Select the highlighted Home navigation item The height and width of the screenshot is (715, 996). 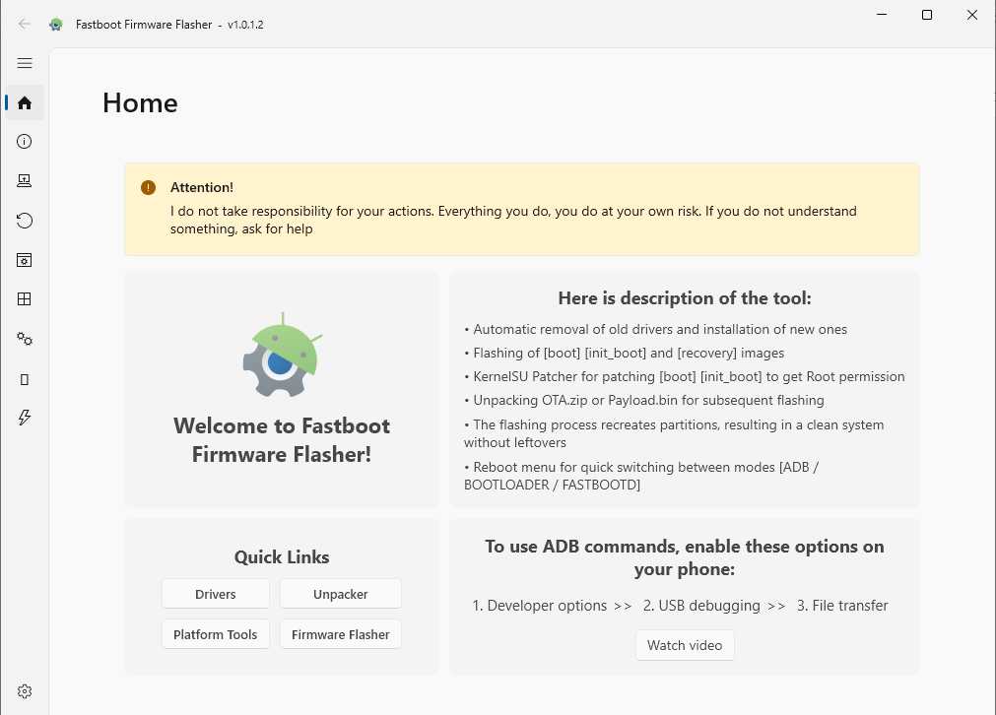(x=25, y=102)
